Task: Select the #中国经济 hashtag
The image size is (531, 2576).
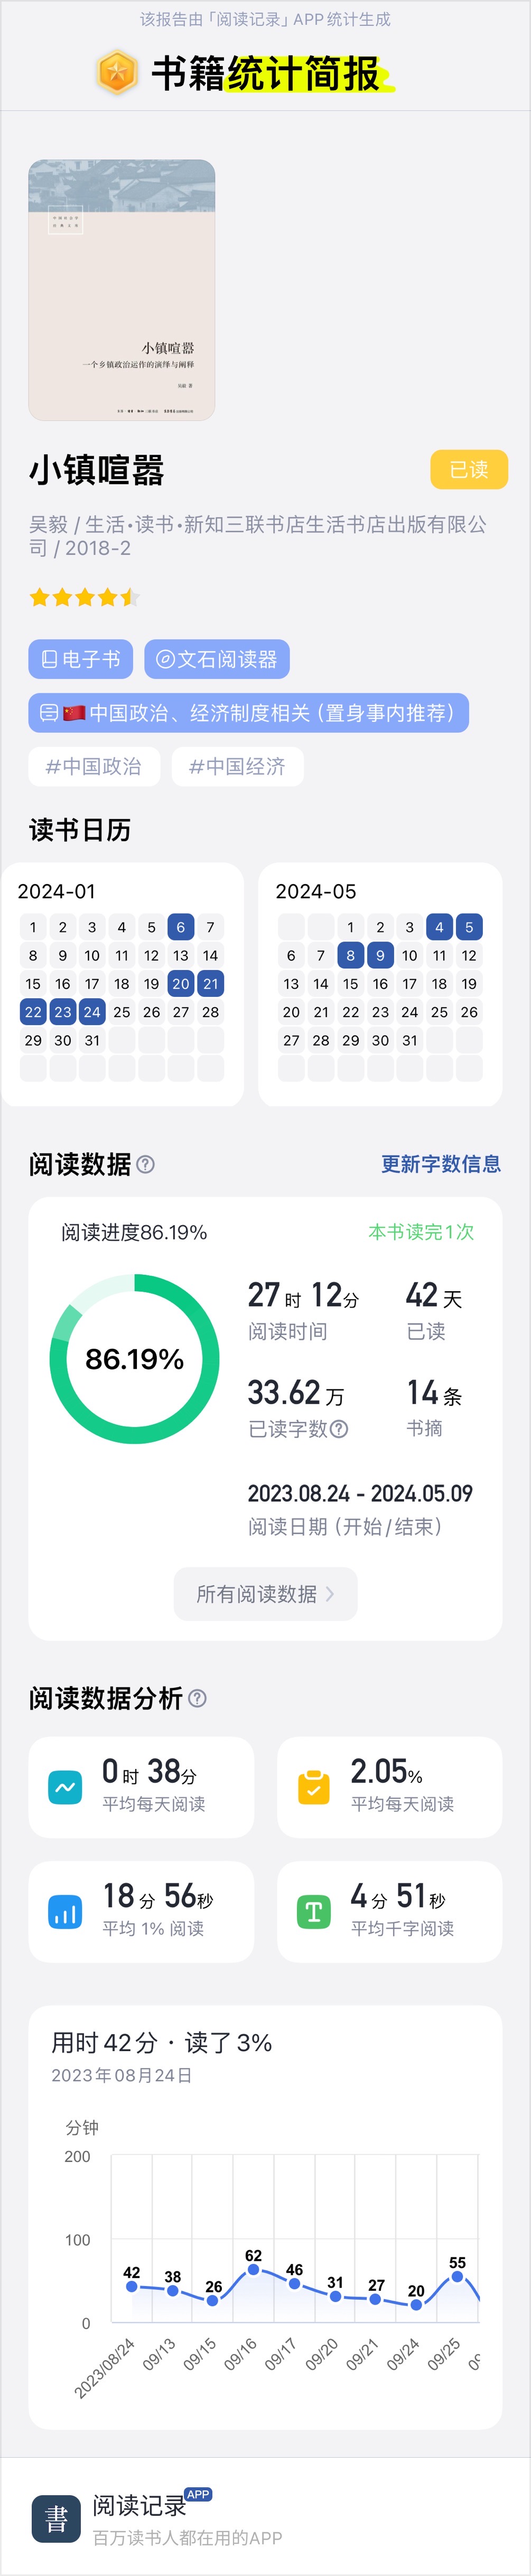Action: coord(237,766)
